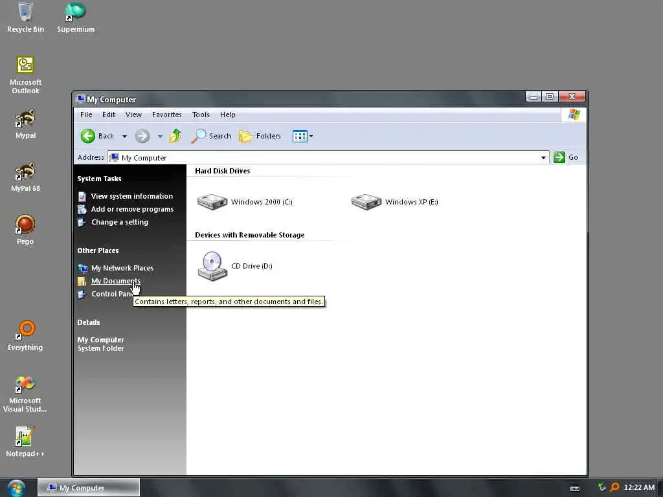Launch the Supermium desktop shortcut

click(x=76, y=17)
